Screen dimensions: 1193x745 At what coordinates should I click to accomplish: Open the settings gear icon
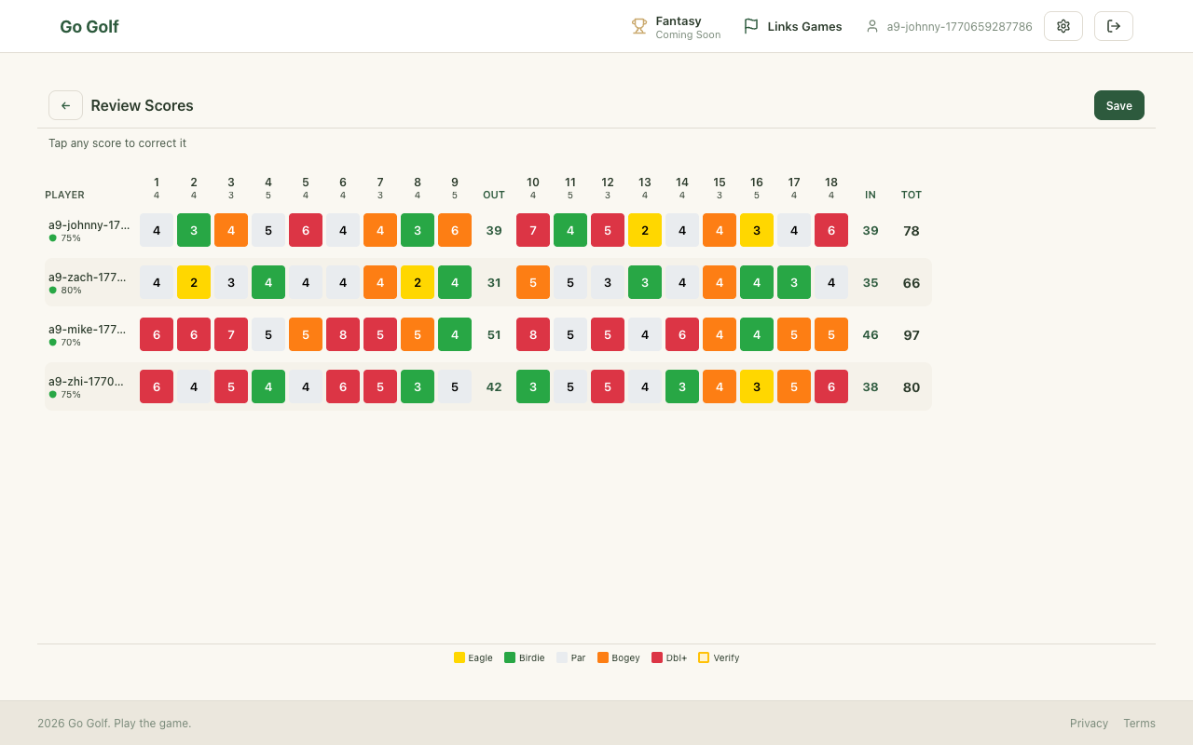pyautogui.click(x=1063, y=26)
